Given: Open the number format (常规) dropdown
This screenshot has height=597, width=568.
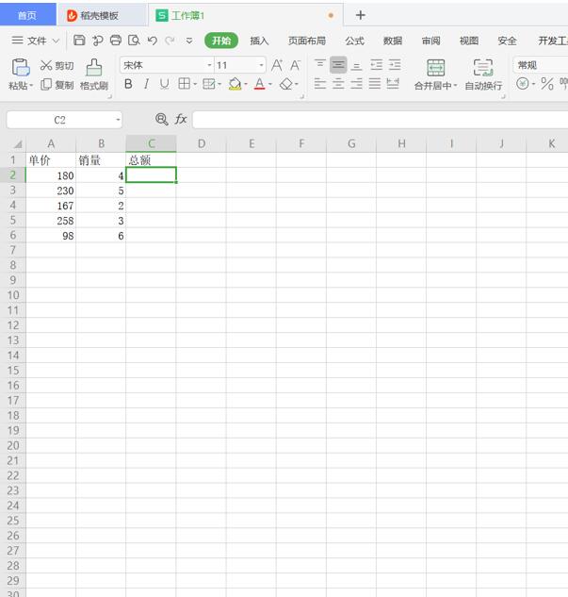Looking at the screenshot, I should tap(541, 65).
